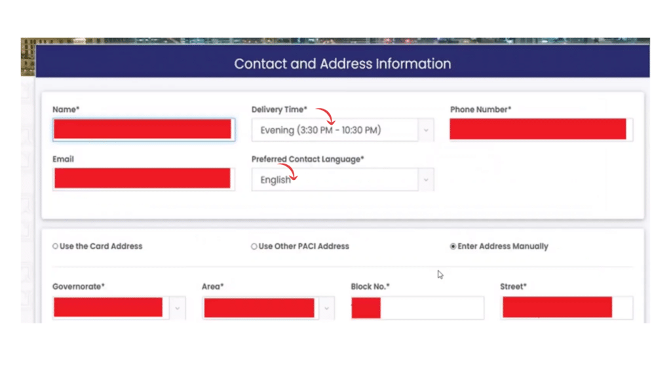The width and height of the screenshot is (671, 377).
Task: Select the Use Other PACI Address option
Action: click(x=254, y=246)
